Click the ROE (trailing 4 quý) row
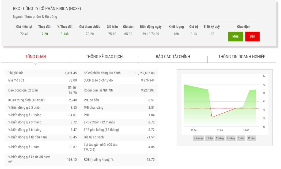The width and height of the screenshot is (281, 169). click(119, 160)
